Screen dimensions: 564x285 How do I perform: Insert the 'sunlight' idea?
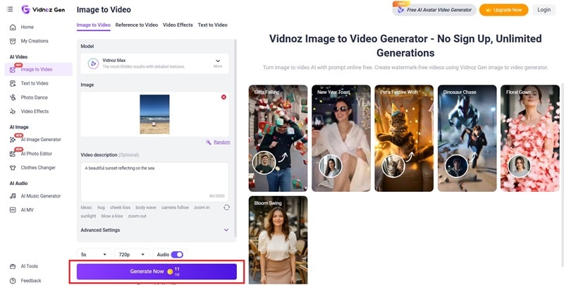point(88,216)
